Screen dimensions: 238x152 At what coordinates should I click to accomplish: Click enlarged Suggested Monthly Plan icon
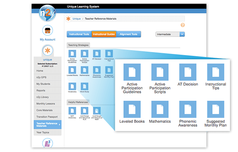[216, 109]
